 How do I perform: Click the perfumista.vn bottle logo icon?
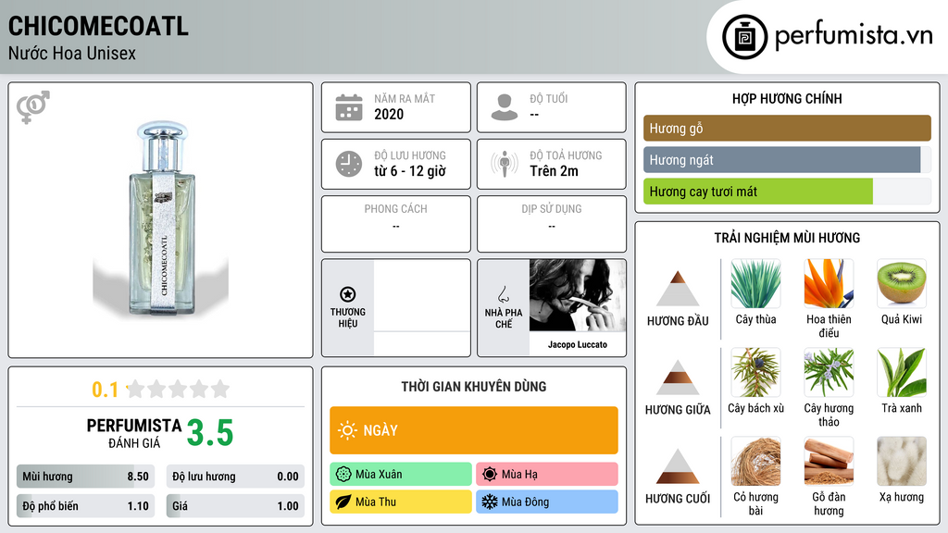(x=744, y=37)
